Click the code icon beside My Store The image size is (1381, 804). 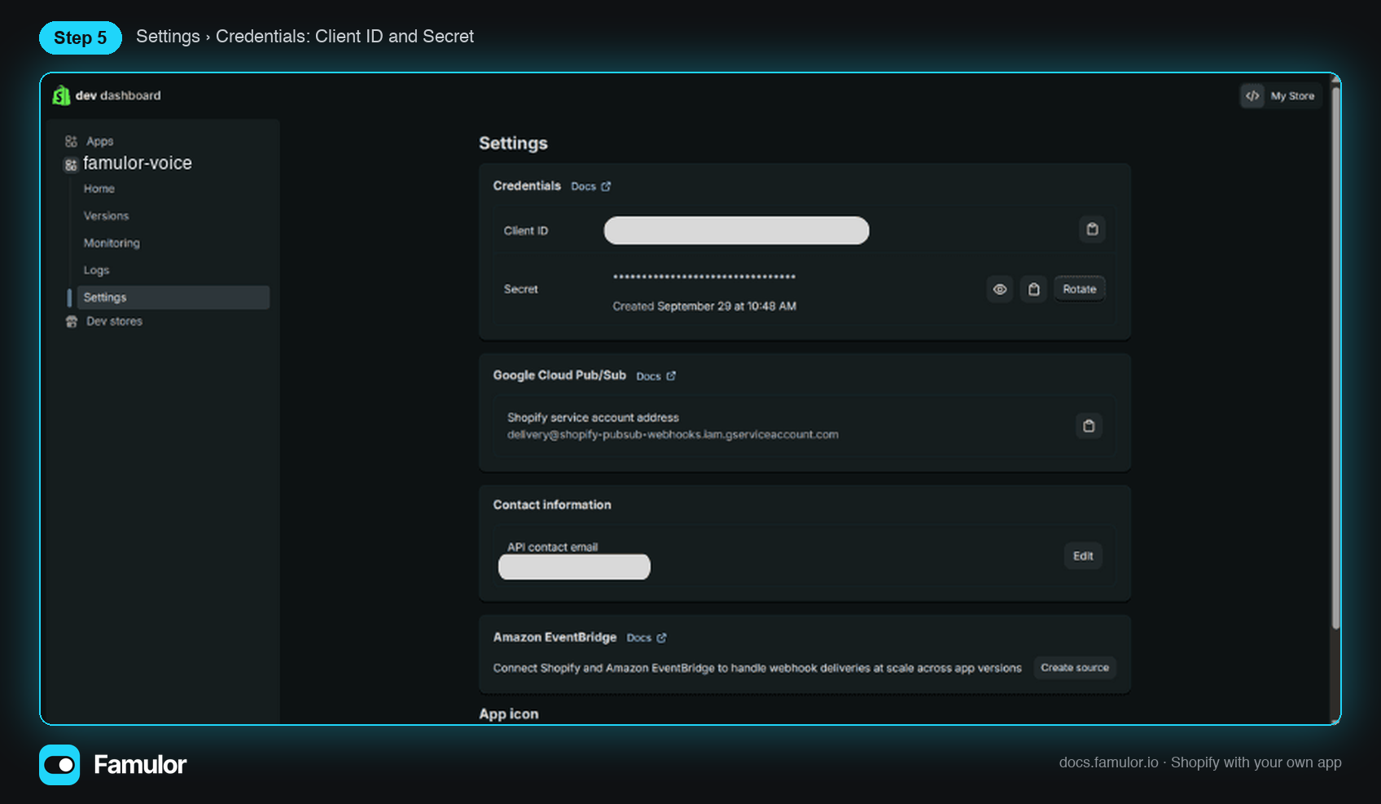[x=1252, y=95]
